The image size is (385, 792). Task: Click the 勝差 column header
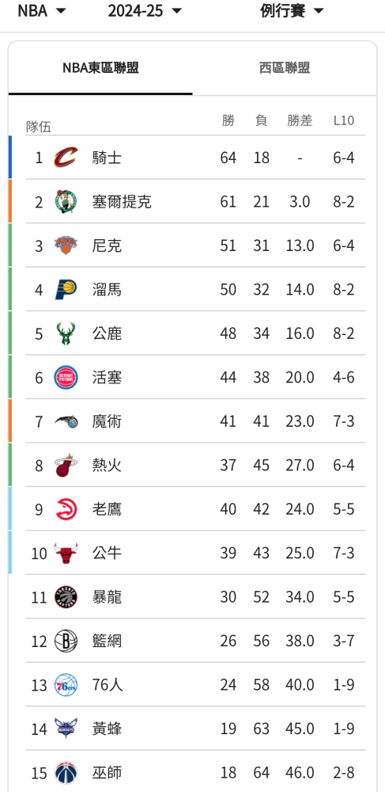click(x=300, y=120)
